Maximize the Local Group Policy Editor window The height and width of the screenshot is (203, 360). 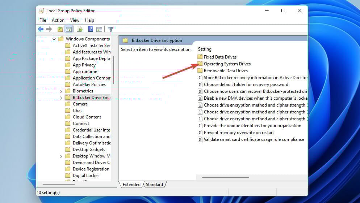click(x=283, y=10)
